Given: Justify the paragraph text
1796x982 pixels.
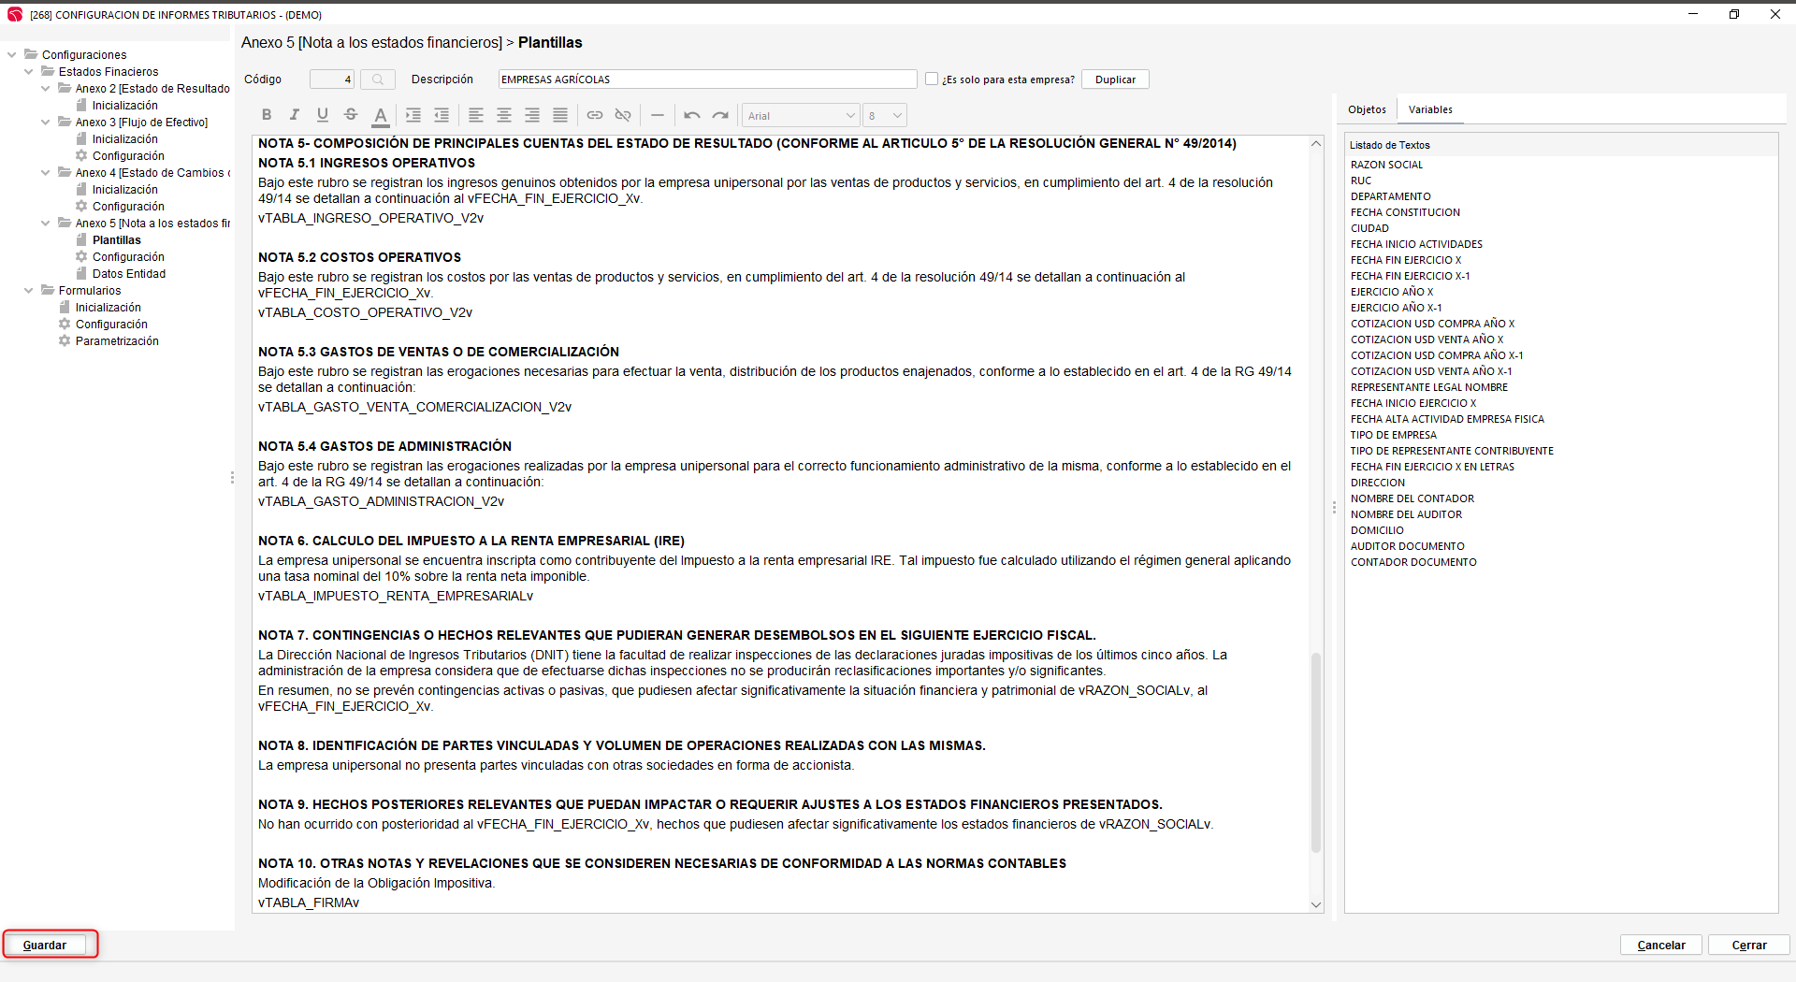Looking at the screenshot, I should coord(560,115).
